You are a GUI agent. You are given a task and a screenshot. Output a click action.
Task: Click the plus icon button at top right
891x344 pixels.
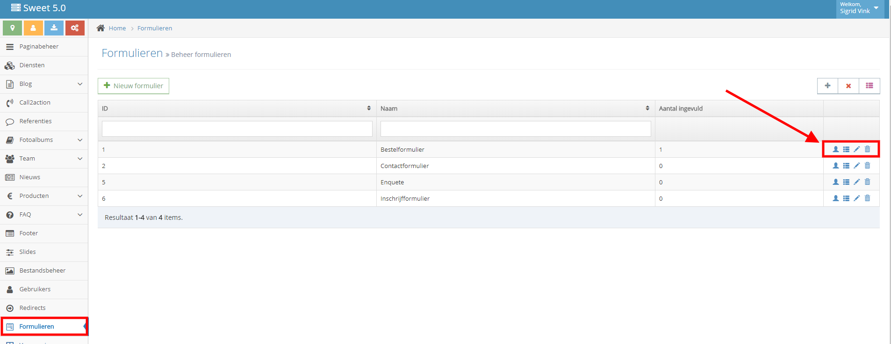pos(827,86)
